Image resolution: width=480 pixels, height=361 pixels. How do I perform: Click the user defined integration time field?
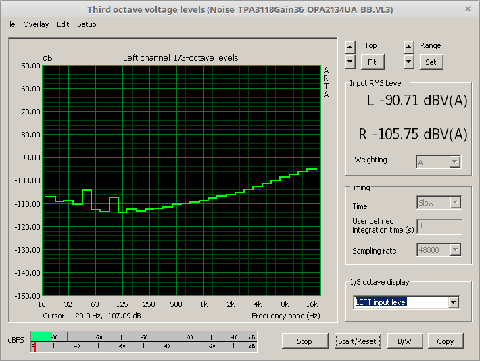point(439,226)
